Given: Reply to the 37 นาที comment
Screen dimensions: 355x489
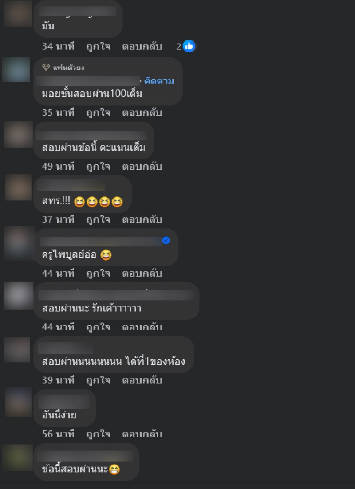Looking at the screenshot, I should pyautogui.click(x=142, y=219).
